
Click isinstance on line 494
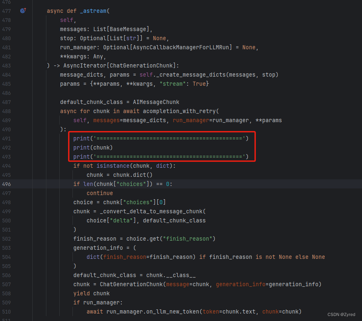[x=113, y=166]
